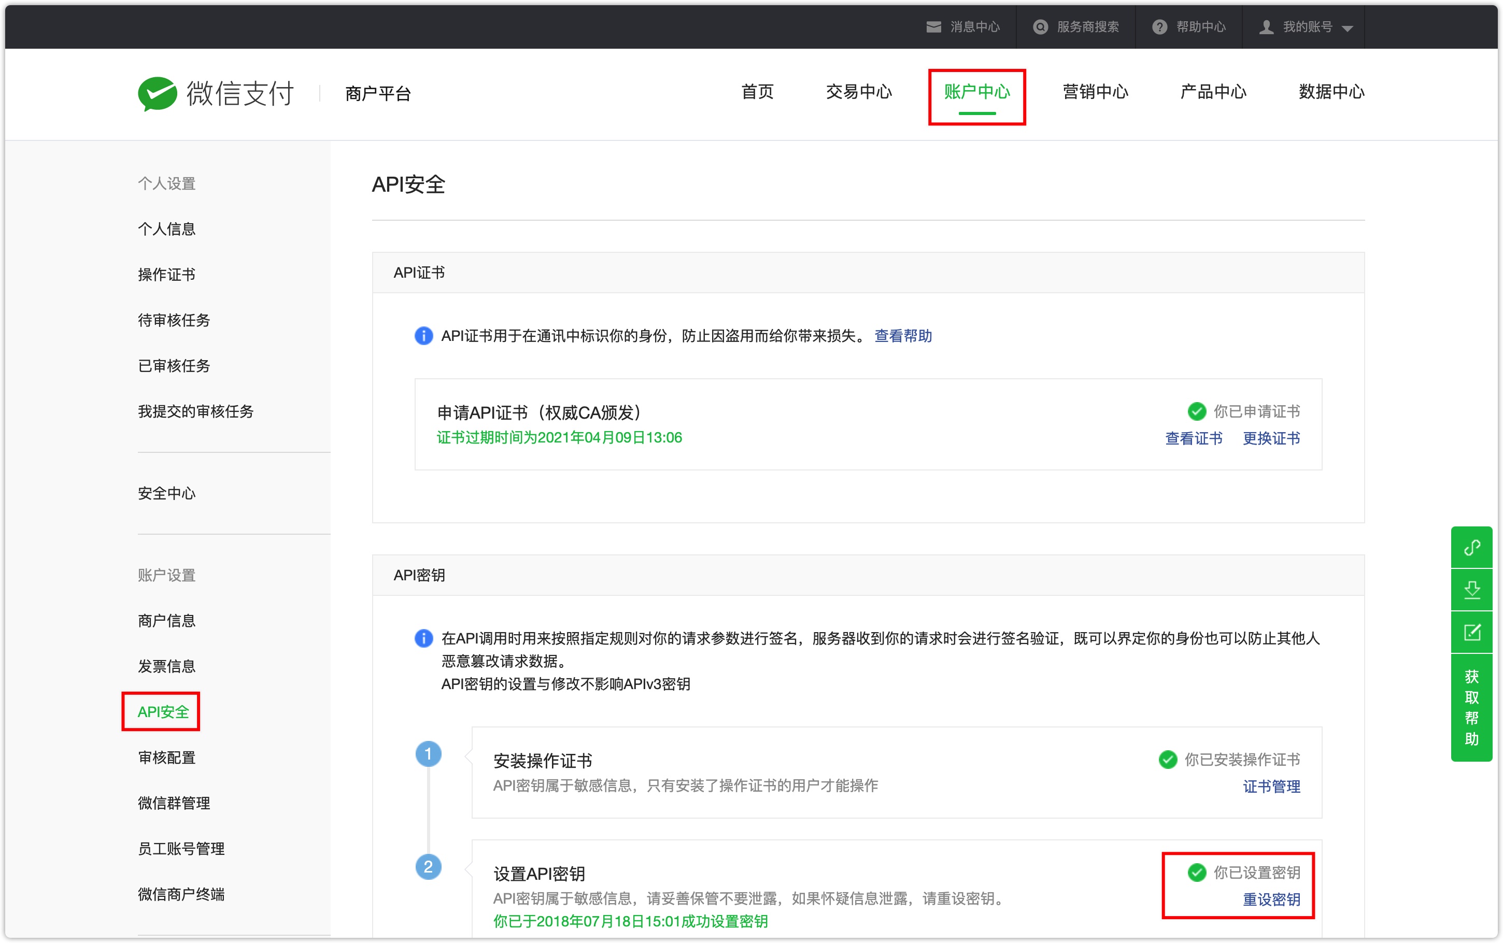Open 发票信息 in the sidebar
Screen dimensions: 1503x943
[166, 666]
